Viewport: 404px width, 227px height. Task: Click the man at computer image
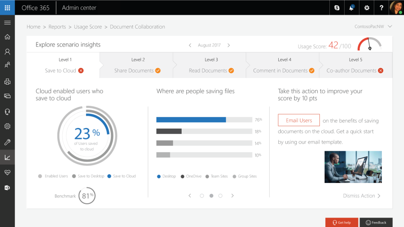[x=353, y=167]
